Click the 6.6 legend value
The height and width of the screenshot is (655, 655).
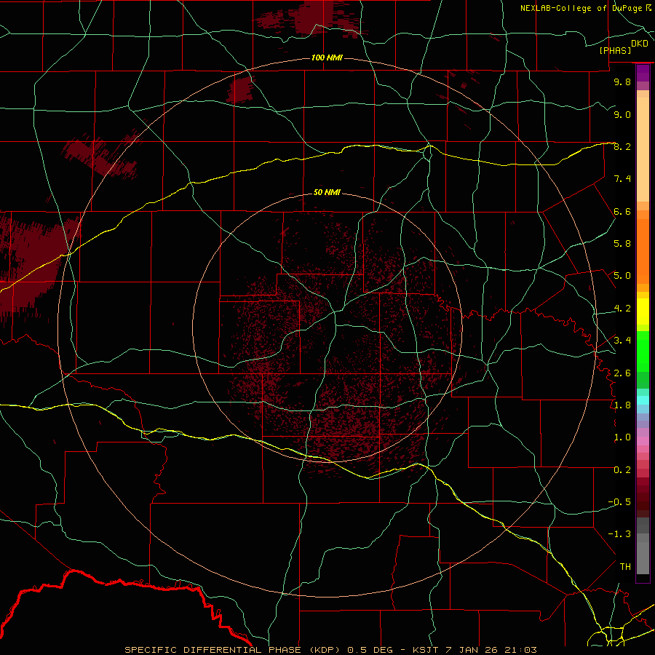click(x=622, y=211)
